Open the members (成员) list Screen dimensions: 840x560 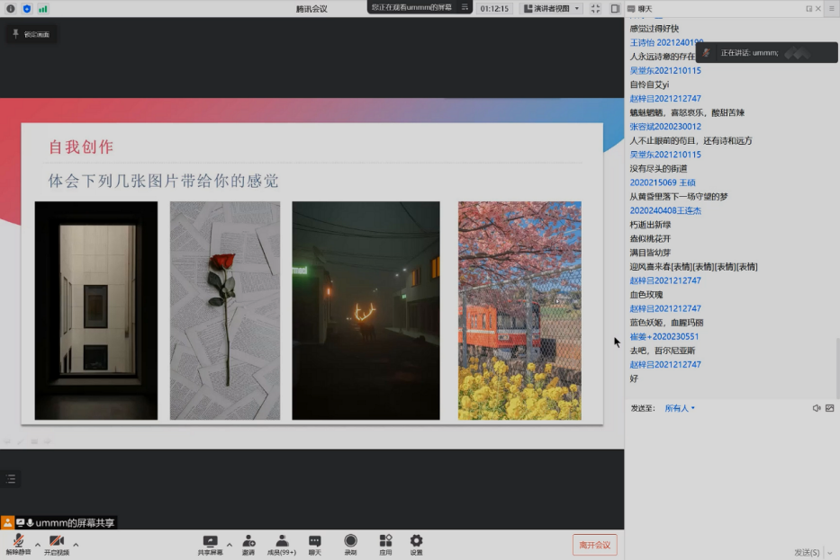[282, 543]
